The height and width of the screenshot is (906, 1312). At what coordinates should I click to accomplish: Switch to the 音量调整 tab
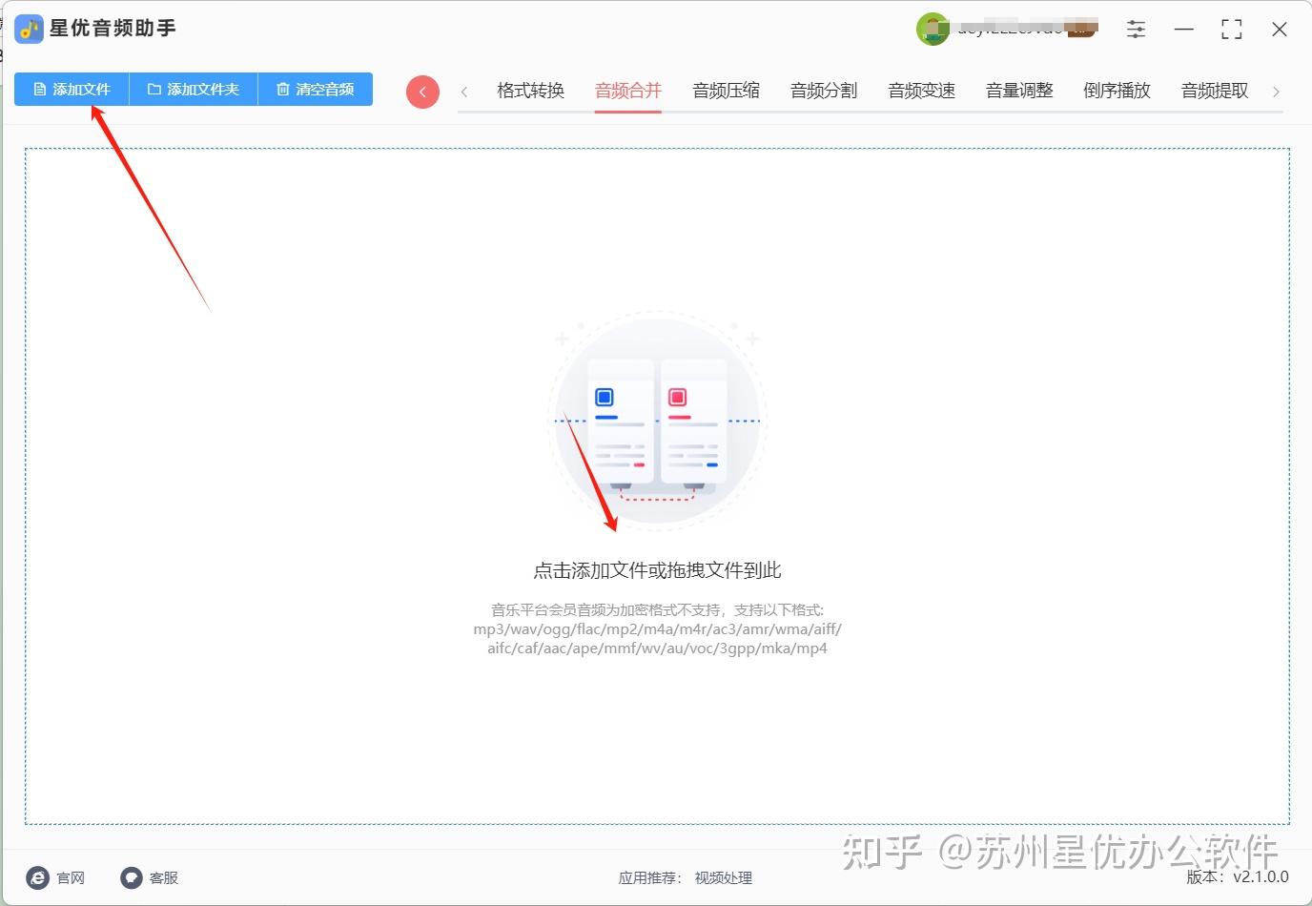click(1019, 91)
